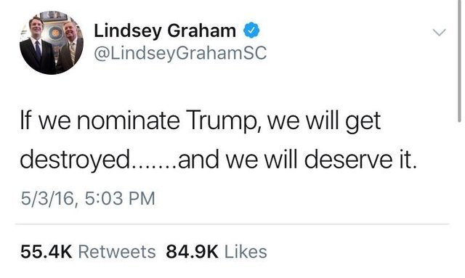View the 84.9K likes count
Viewport: 465px width, 278px height.
(x=192, y=252)
